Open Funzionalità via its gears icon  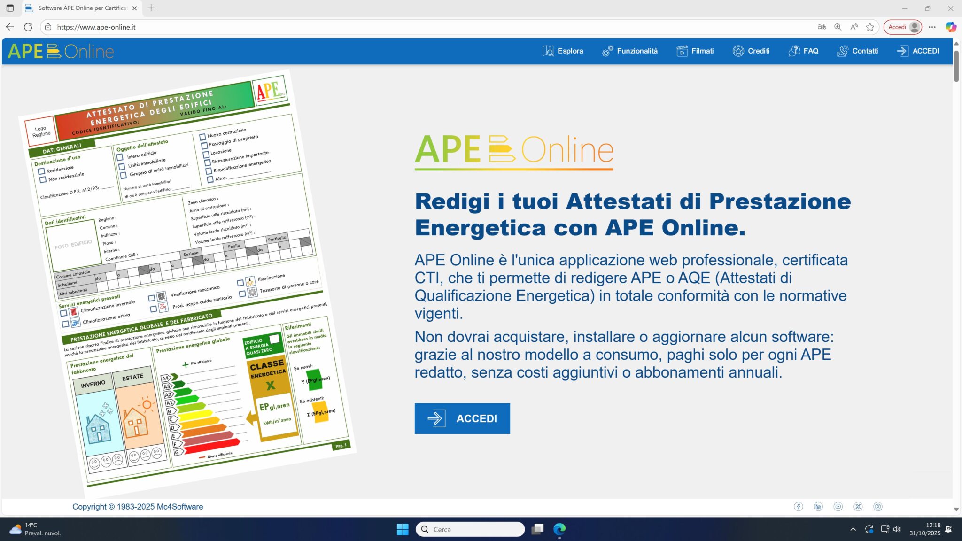[607, 51]
